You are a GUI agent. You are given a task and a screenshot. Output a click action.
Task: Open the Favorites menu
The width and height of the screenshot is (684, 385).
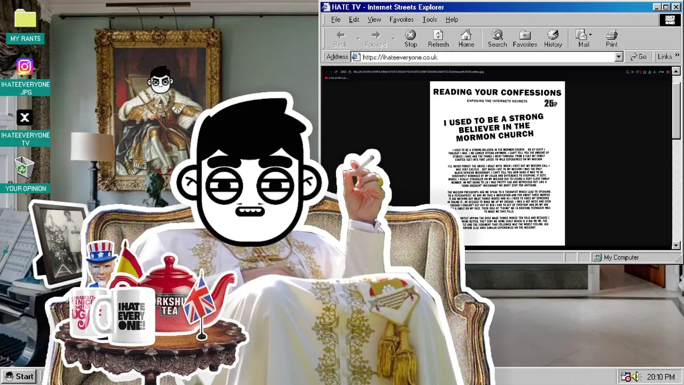coord(401,20)
